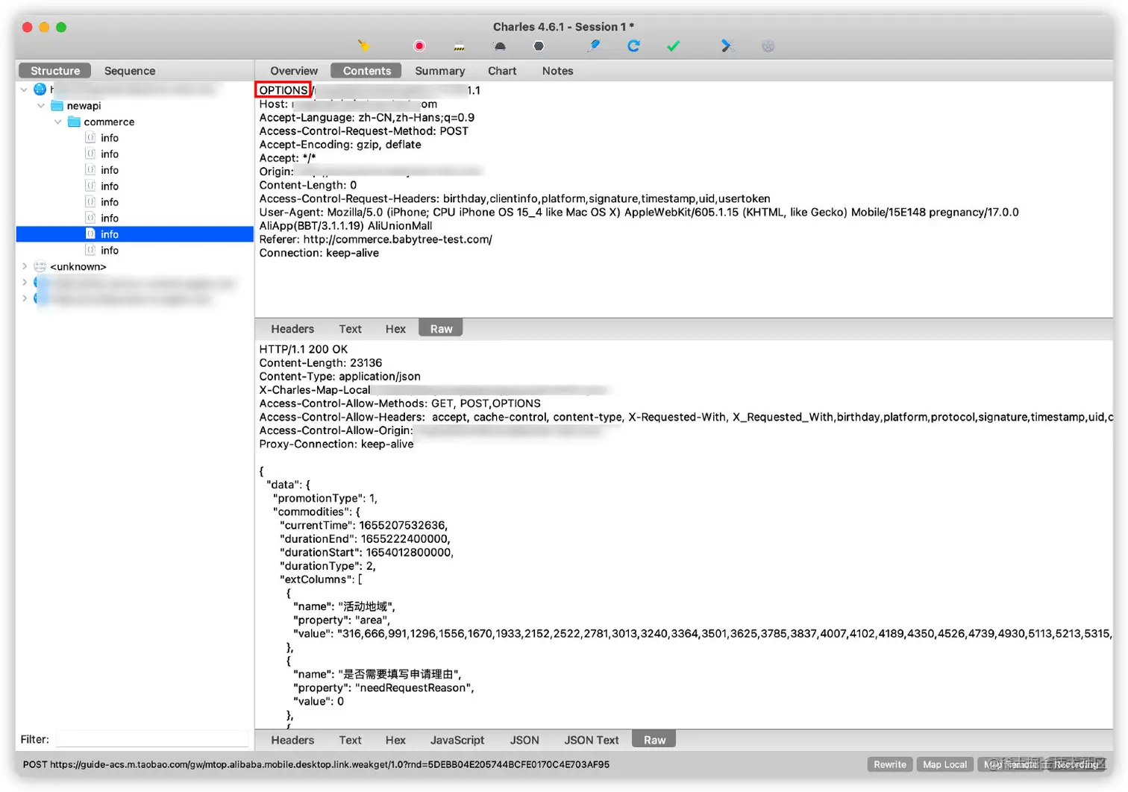Click '"property": "needRequestReason"' JSON line
Viewport: 1128px width, 792px height.
click(x=383, y=688)
